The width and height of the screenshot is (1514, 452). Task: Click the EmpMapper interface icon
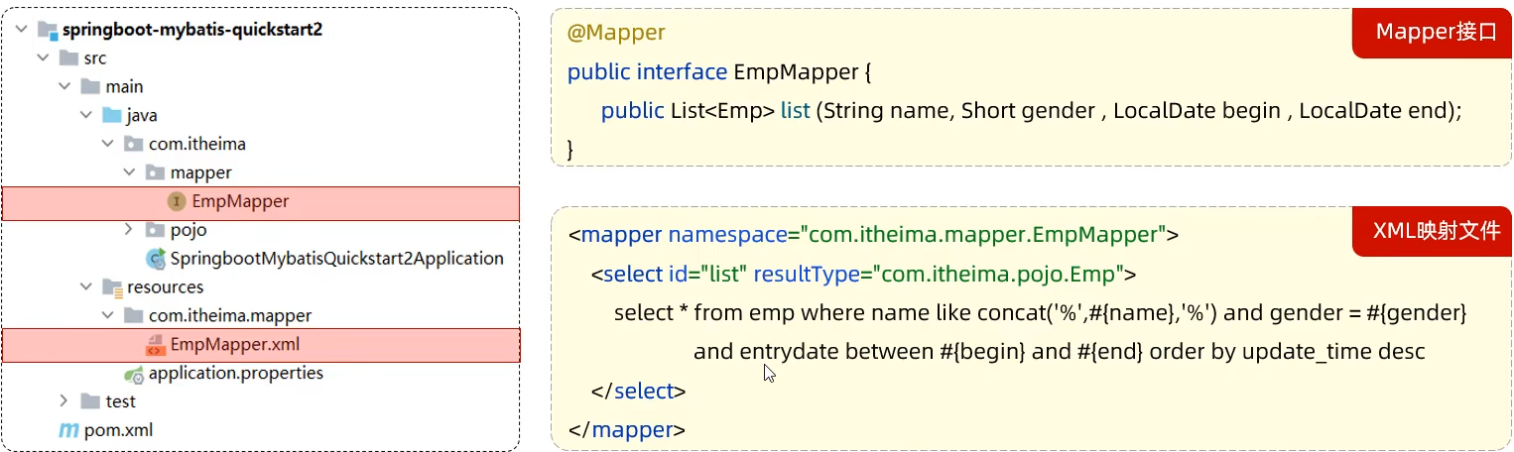coord(177,201)
